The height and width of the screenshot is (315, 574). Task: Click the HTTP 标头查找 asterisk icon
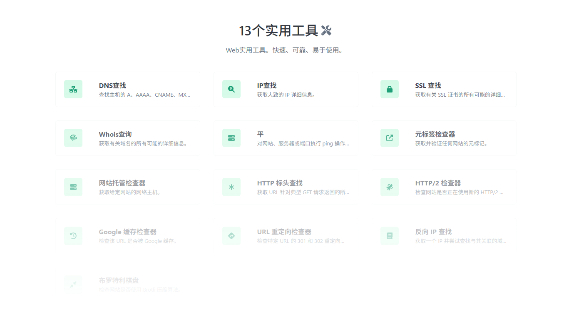pyautogui.click(x=231, y=187)
